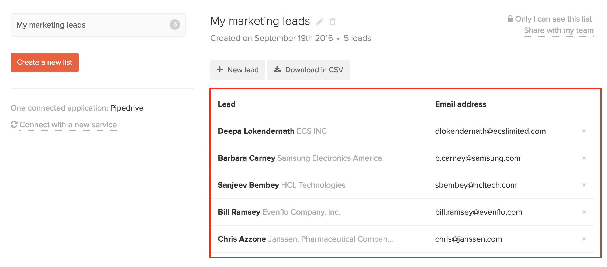Remove the Deepa Lokendernath lead using its x icon
The width and height of the screenshot is (607, 267).
coord(584,131)
